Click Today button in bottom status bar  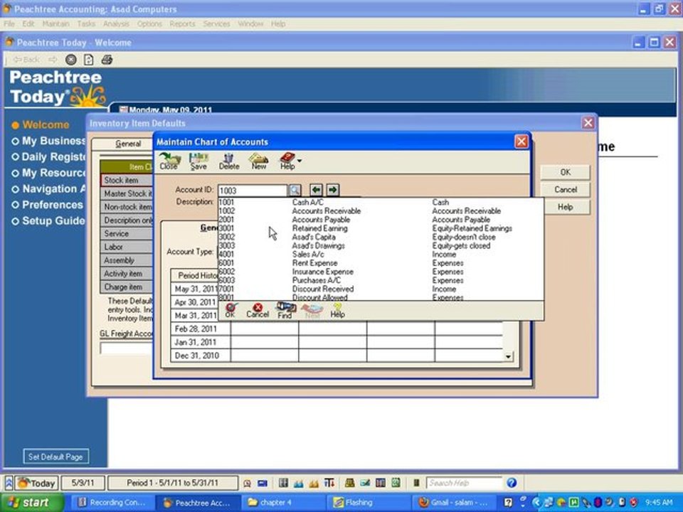37,484
